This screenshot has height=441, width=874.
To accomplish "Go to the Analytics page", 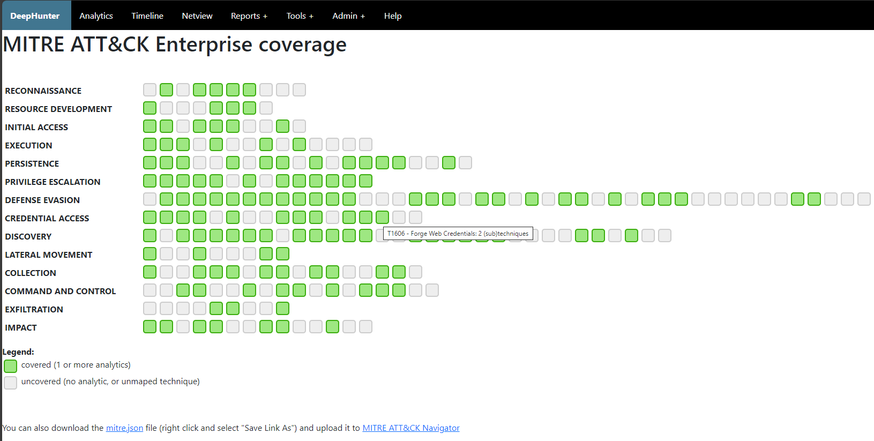I will [96, 16].
